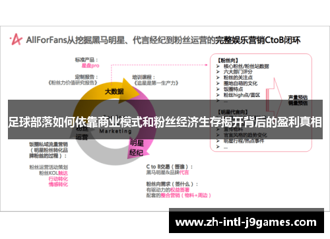Image resolution: width=330 pixels, height=239 pixels.
Task: Click the pink AllForFans logo icon
Action: click(x=16, y=40)
